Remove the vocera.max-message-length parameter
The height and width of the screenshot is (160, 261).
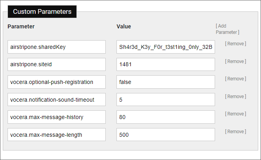[x=236, y=132]
